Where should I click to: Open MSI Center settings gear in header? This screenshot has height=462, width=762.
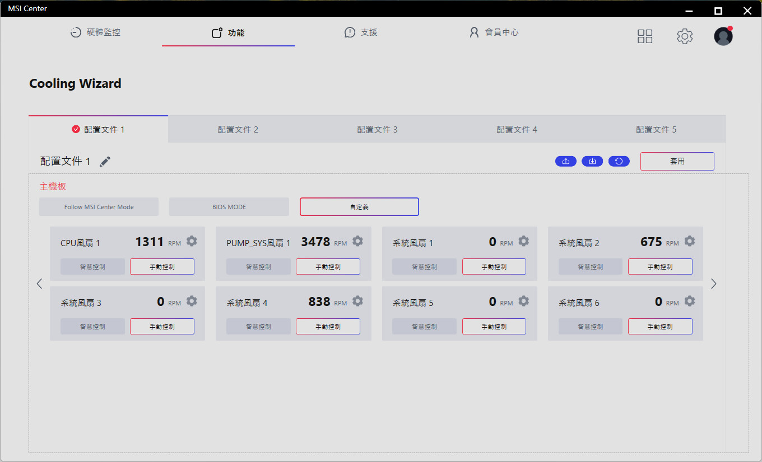(685, 36)
